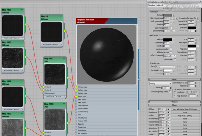
Task: Enable Use interpolation in the Refraction group
Action: (171, 49)
